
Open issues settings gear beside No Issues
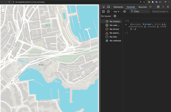[115, 16]
